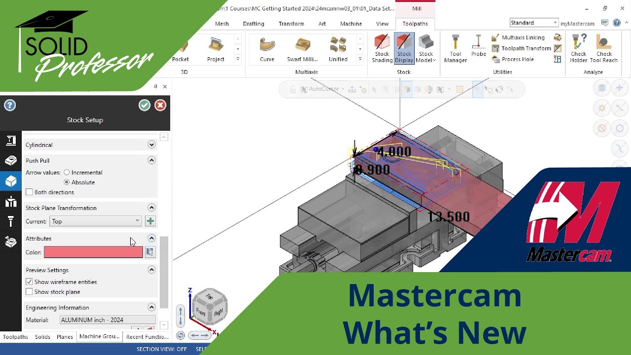Image resolution: width=631 pixels, height=355 pixels.
Task: Launch the Check Tool Reach analysis
Action: click(x=604, y=48)
